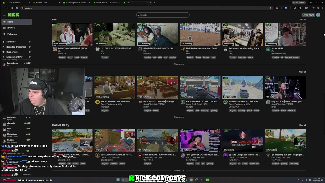This screenshot has width=325, height=183.
Task: Click HarmoniousYuriy channel avatar
Action: 268,49
